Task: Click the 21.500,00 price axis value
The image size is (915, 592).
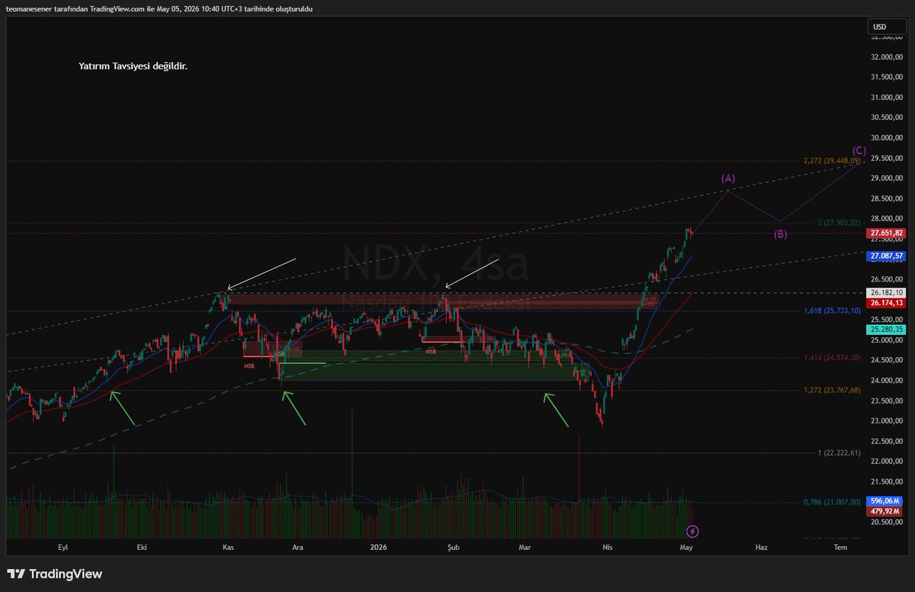Action: point(888,481)
